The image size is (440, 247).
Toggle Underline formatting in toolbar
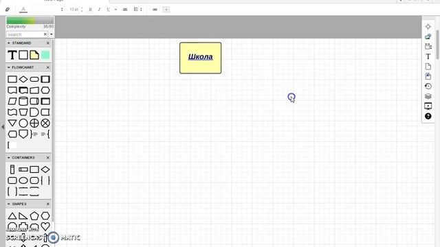(x=109, y=10)
